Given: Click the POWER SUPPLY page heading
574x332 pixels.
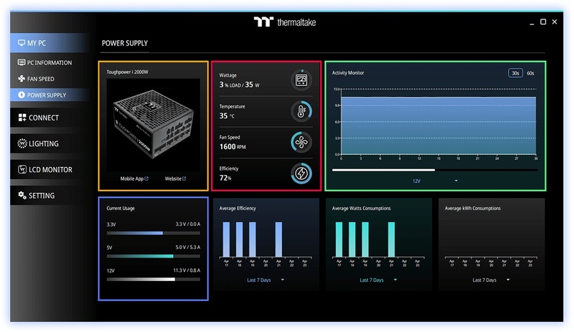Looking at the screenshot, I should tap(125, 43).
